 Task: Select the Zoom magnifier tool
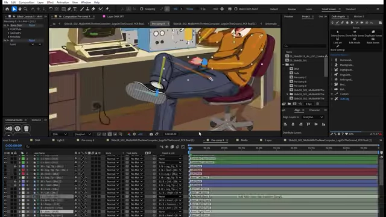click(25, 9)
